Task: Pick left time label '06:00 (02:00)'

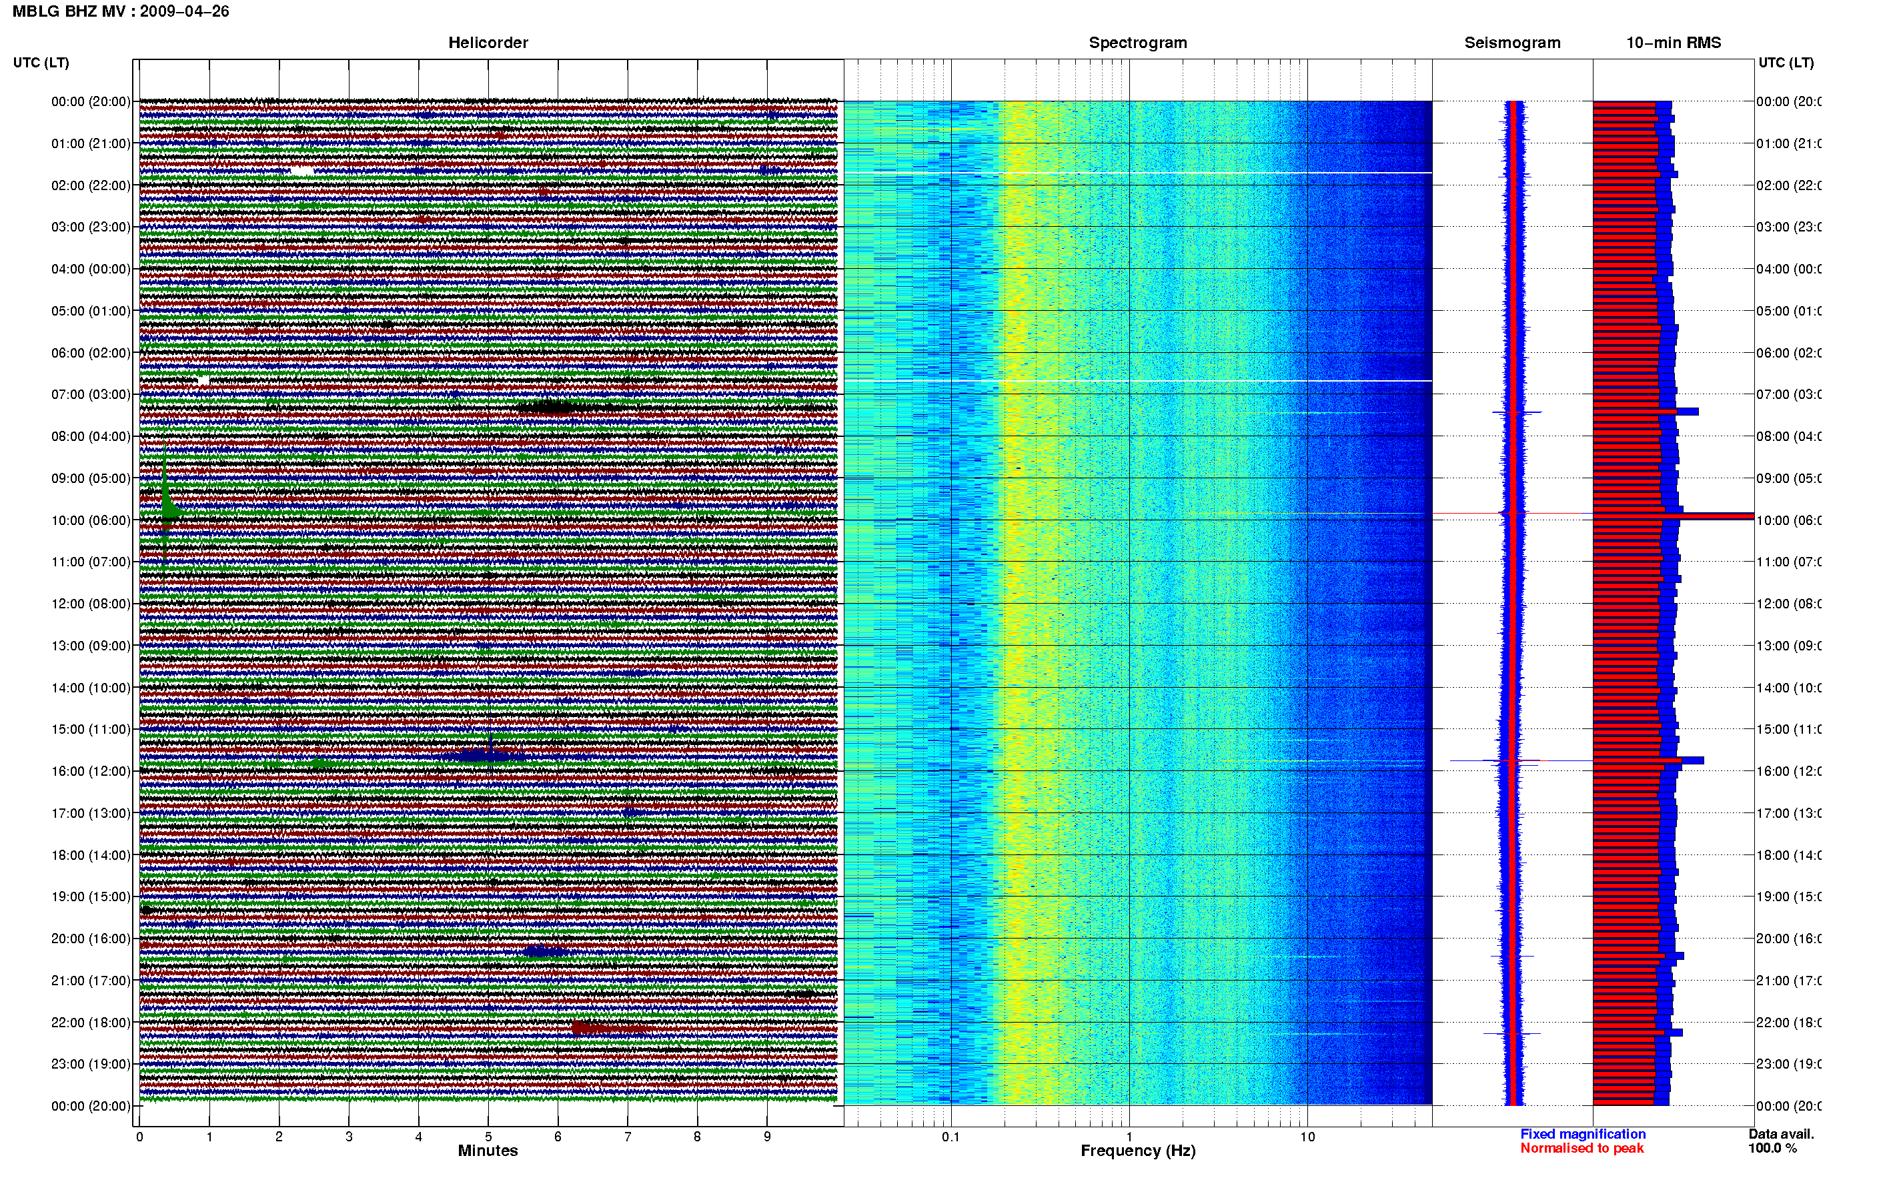Action: pyautogui.click(x=91, y=353)
